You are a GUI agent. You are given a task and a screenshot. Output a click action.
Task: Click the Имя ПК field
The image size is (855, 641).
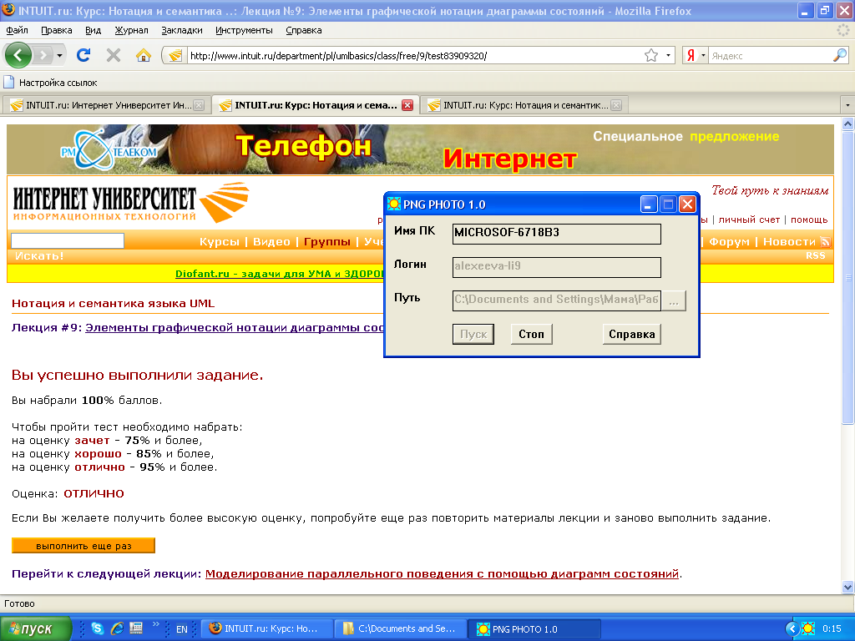pyautogui.click(x=557, y=234)
